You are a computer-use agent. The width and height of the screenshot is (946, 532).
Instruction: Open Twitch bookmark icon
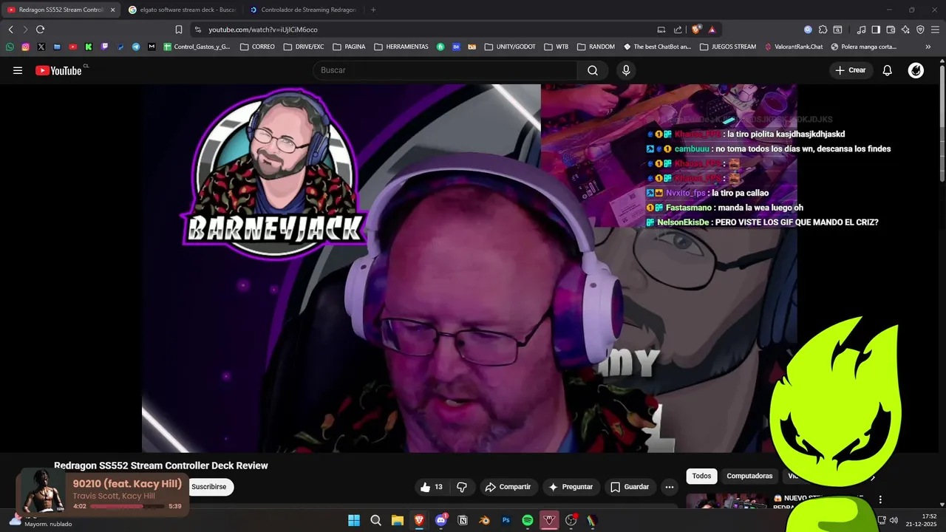click(x=104, y=47)
